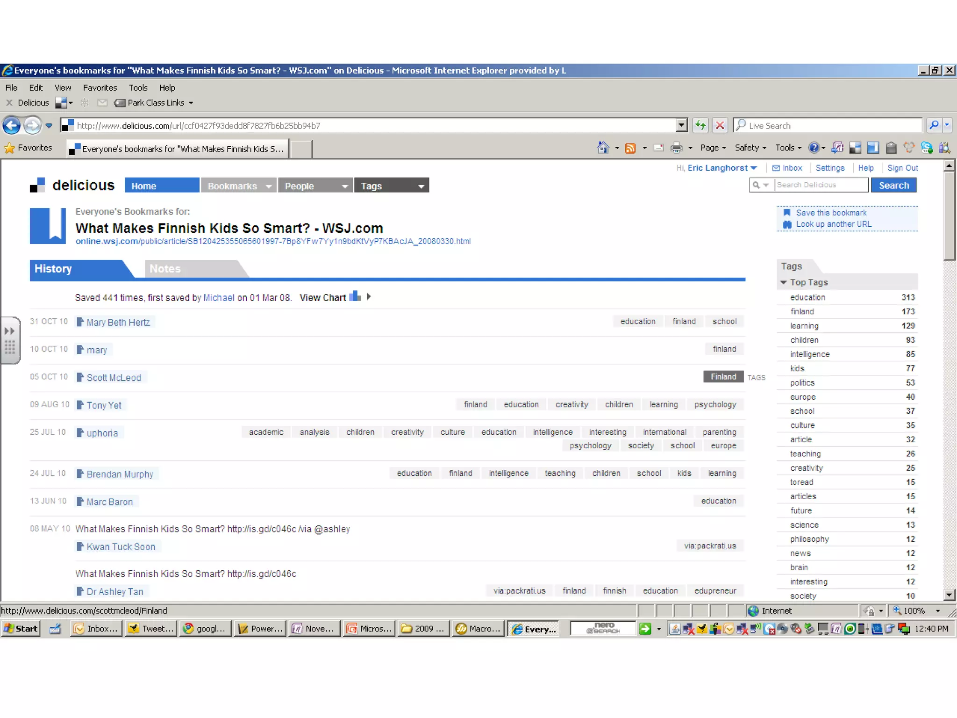The width and height of the screenshot is (957, 718).
Task: Click the Print toolbar icon
Action: pos(676,148)
